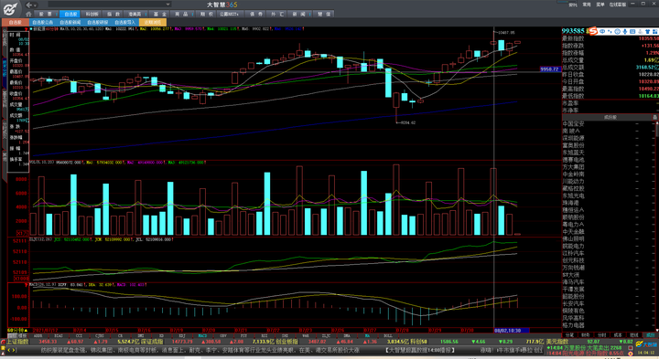The width and height of the screenshot is (659, 359).
Task: Activate IME voice input microphone
Action: [625, 31]
